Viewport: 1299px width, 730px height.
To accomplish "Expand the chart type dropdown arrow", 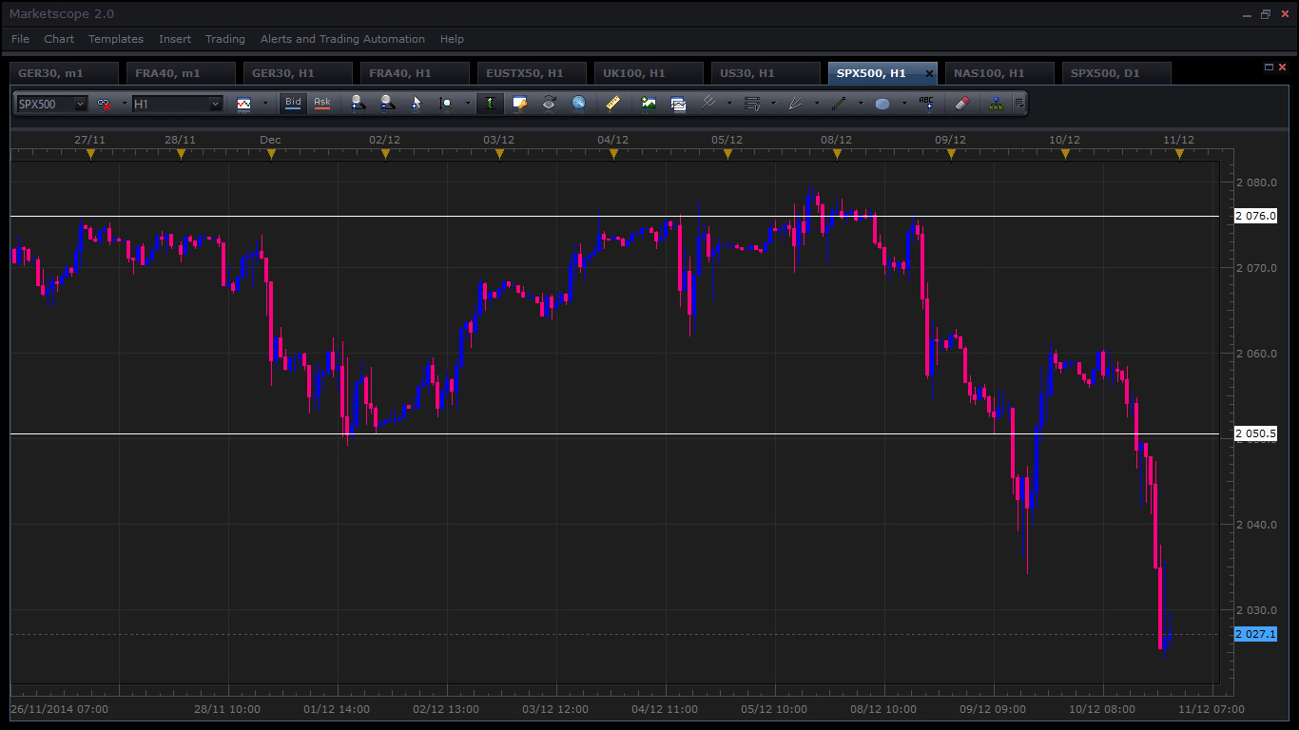I will [x=265, y=104].
